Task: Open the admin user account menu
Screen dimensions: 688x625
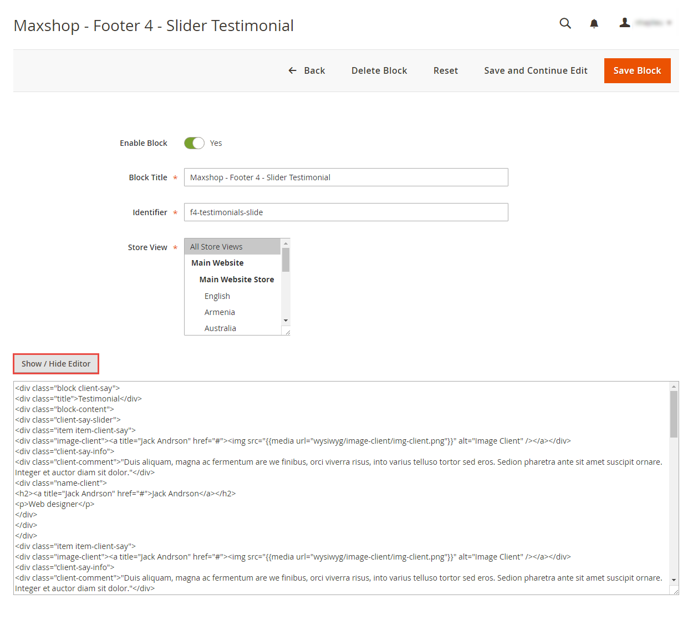Action: (646, 23)
